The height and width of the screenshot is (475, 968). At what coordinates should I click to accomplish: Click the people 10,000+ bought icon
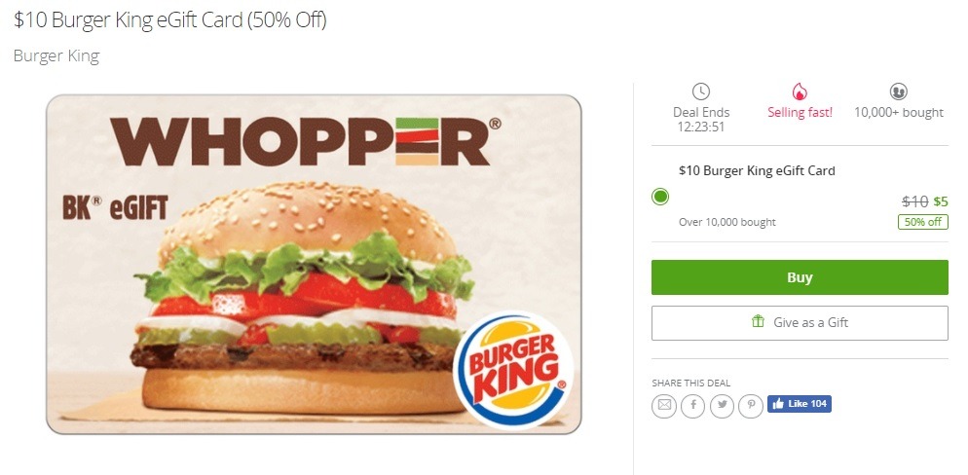898,91
